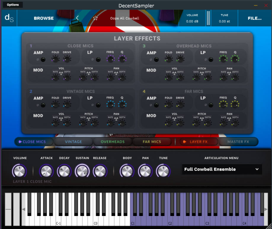This screenshot has height=229, width=272.
Task: Switch to the LAYER FX tab
Action: coord(199,142)
